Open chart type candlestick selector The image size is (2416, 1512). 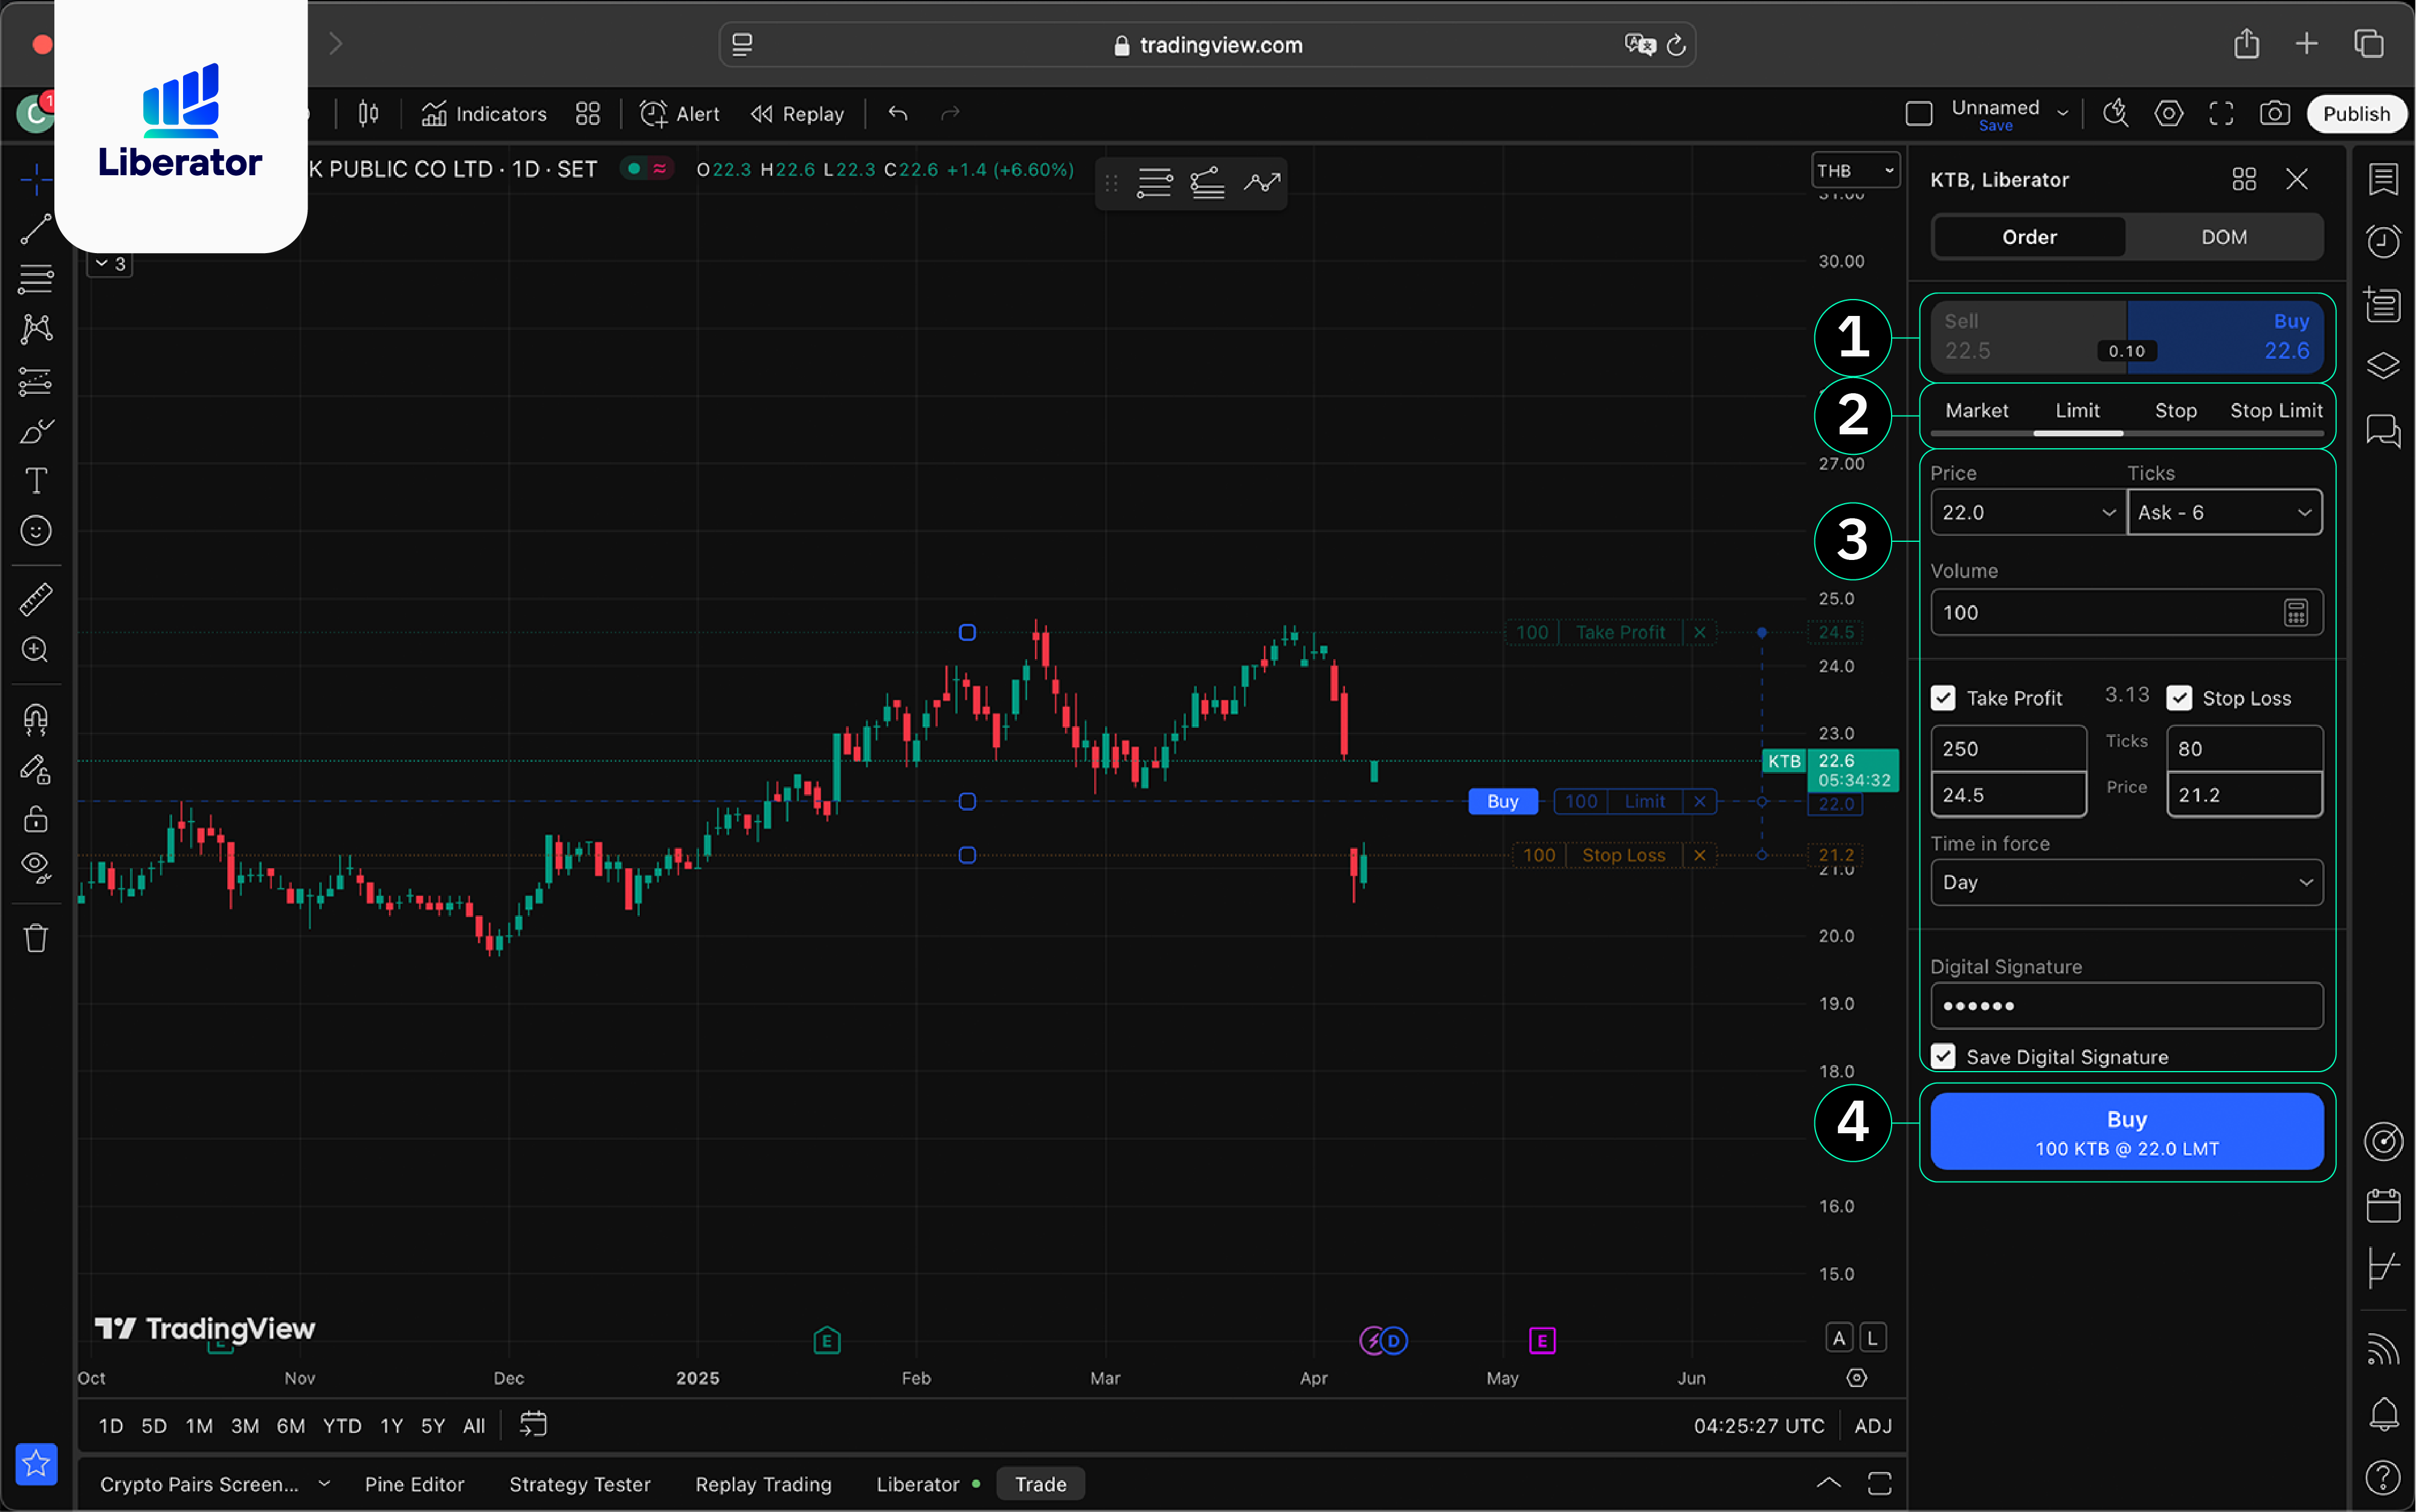pyautogui.click(x=369, y=114)
